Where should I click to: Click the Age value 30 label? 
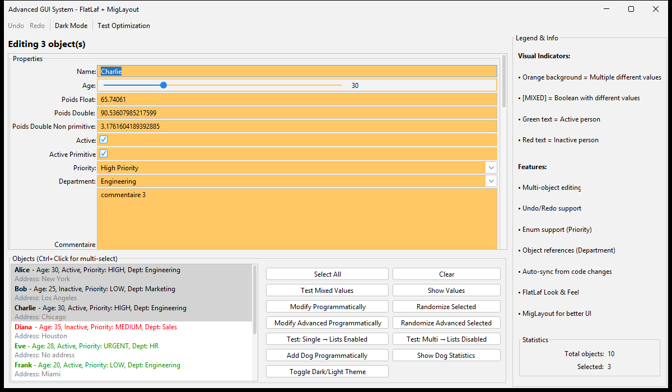point(355,86)
